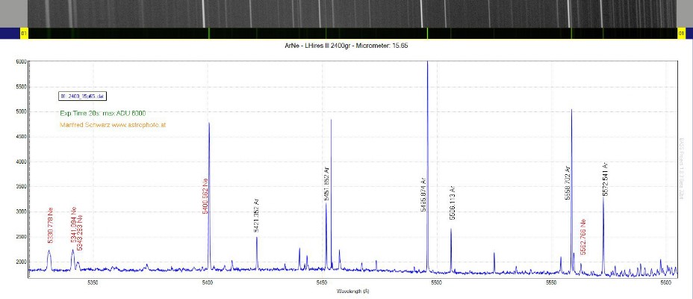This screenshot has height=299, width=693.
Task: Select the 5562.766 Ne line label
Action: point(583,237)
